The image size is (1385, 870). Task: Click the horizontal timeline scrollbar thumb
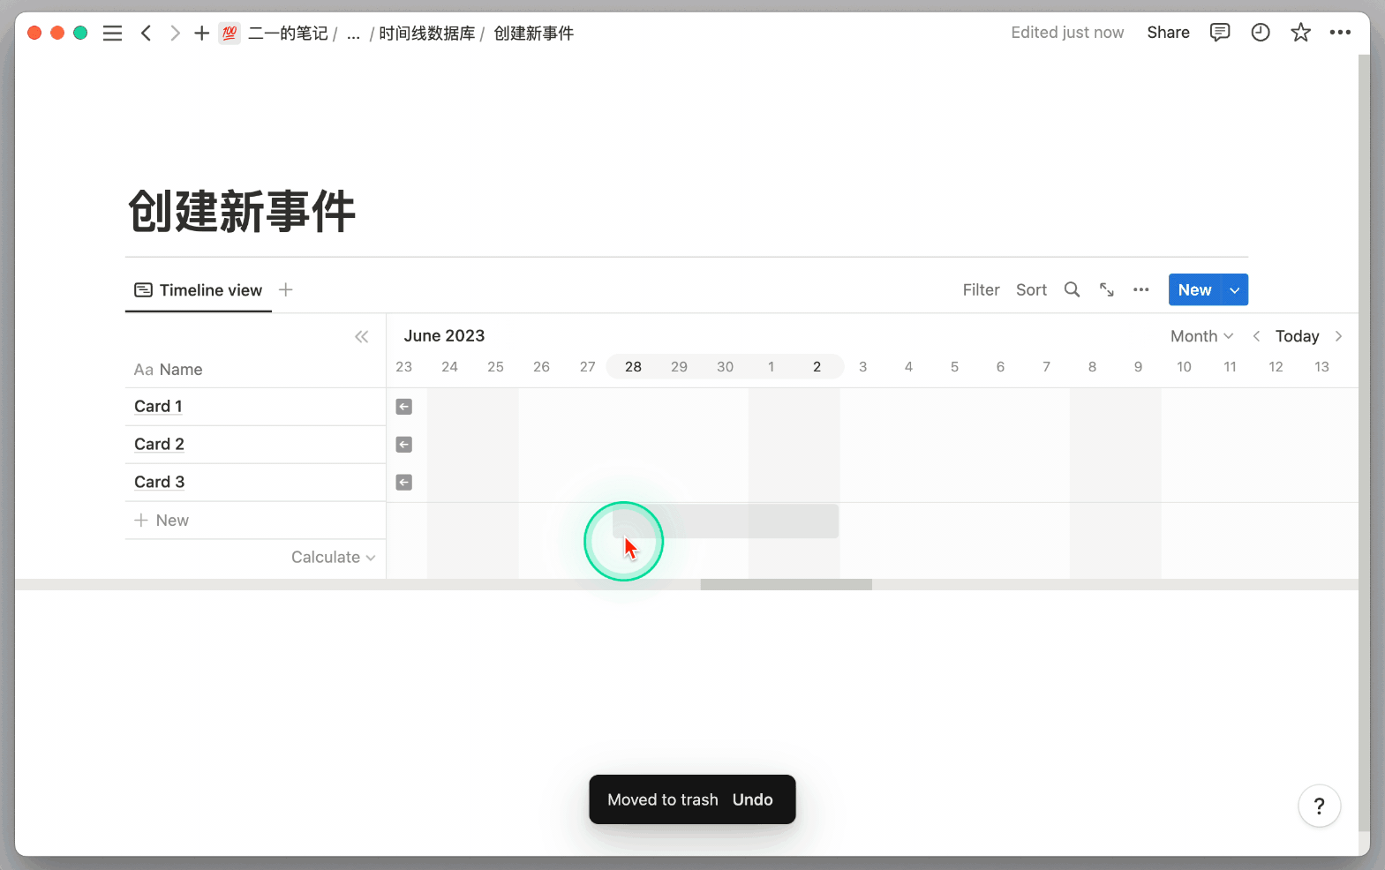786,585
